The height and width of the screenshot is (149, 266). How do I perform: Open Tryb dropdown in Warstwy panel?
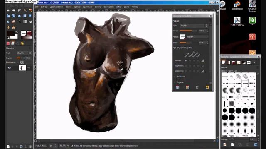pos(24,53)
